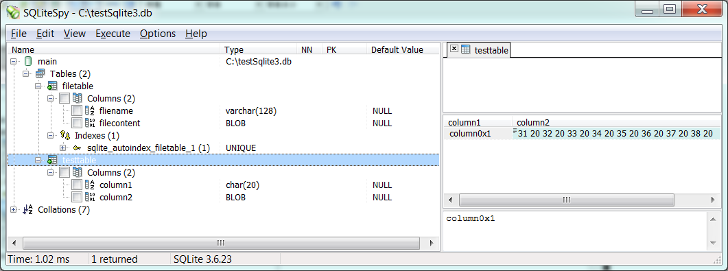The image size is (728, 271).
Task: Click the main database cylinder icon
Action: (28, 61)
